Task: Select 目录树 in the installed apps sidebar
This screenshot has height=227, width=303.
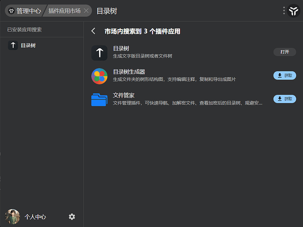Action: click(x=28, y=45)
